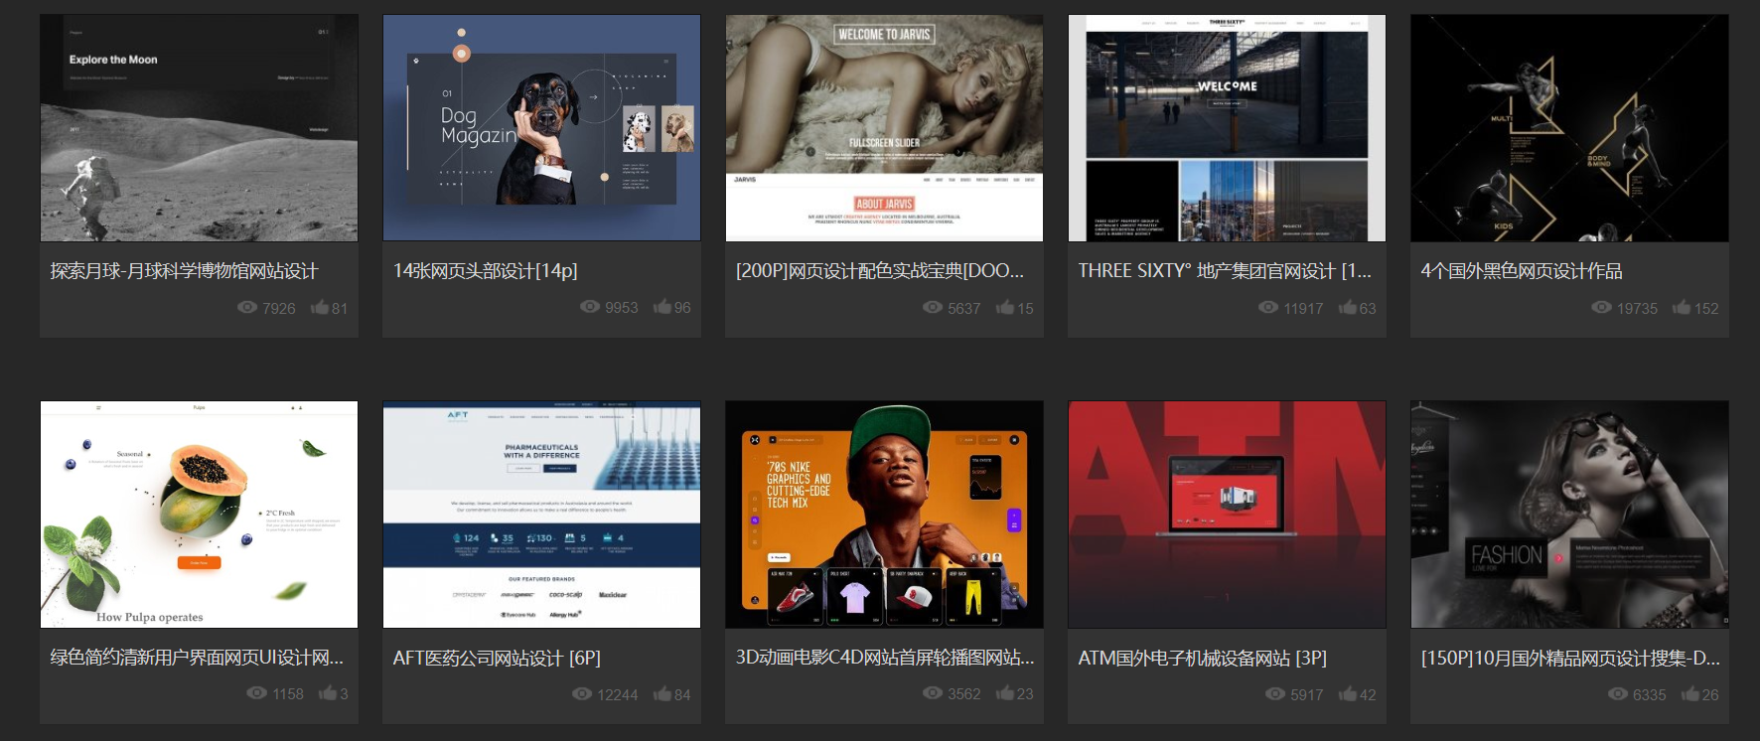Open the Explore the Moon preview image
Image resolution: width=1760 pixels, height=741 pixels.
pyautogui.click(x=199, y=128)
